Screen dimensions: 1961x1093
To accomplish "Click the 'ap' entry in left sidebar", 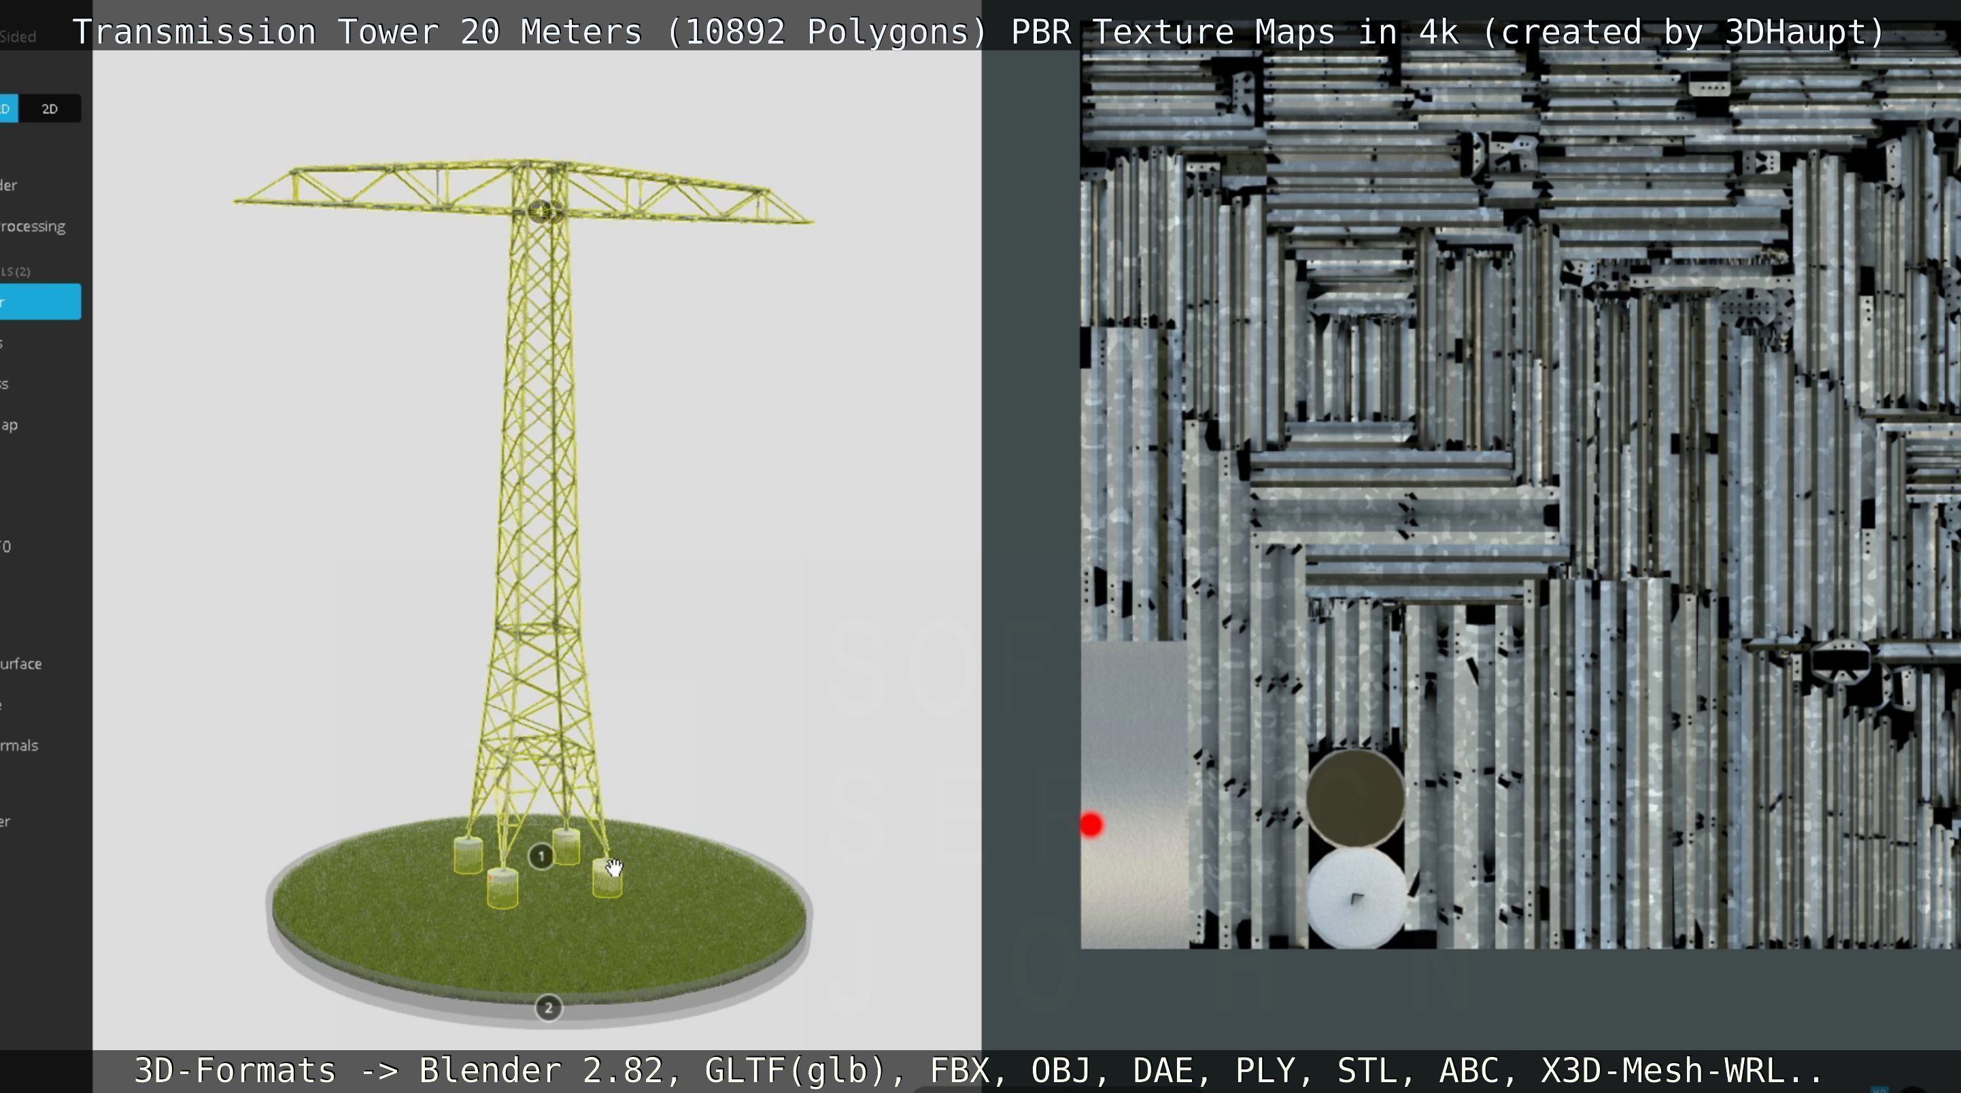I will tap(9, 425).
